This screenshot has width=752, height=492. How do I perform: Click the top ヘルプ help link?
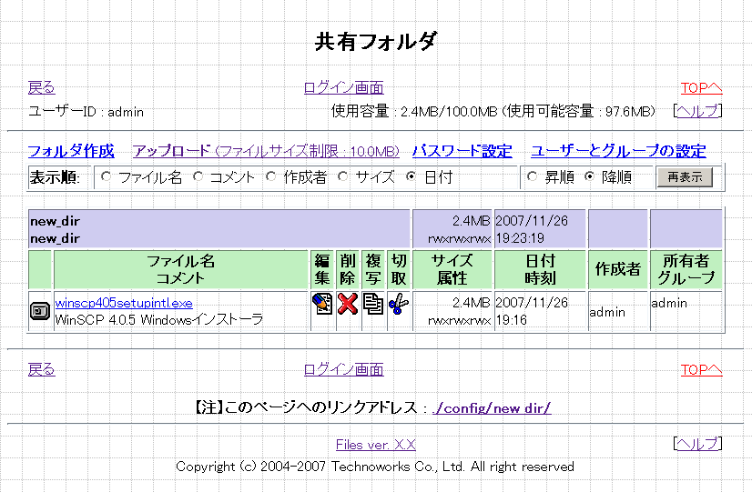click(696, 111)
